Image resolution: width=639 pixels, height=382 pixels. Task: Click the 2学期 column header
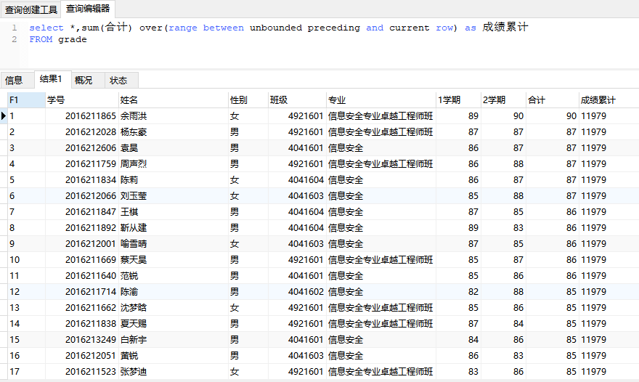pyautogui.click(x=503, y=100)
